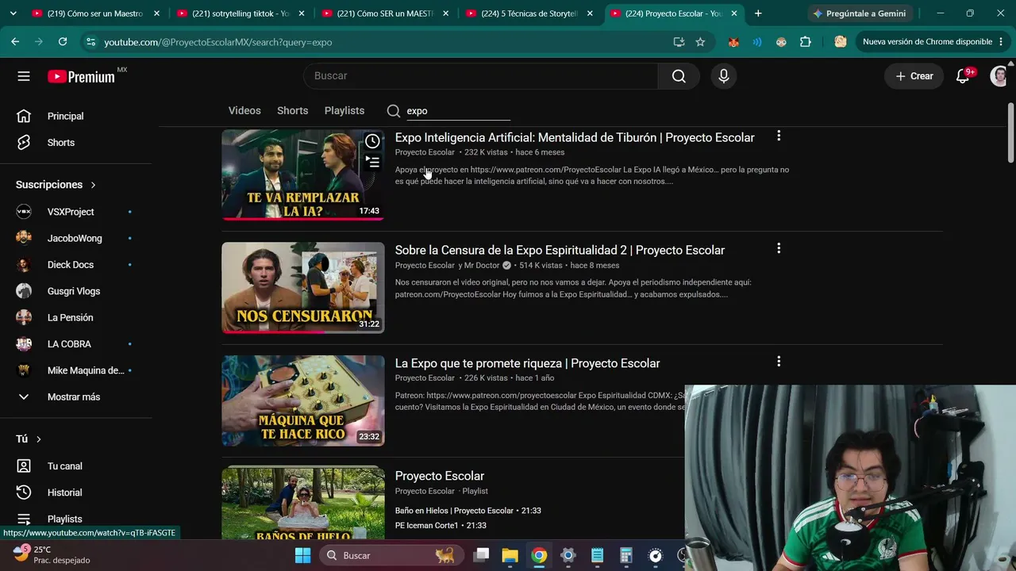Switch to the '(221) sotrytelling tiktok' tab
Screen dimensions: 1016x571
(x=240, y=13)
